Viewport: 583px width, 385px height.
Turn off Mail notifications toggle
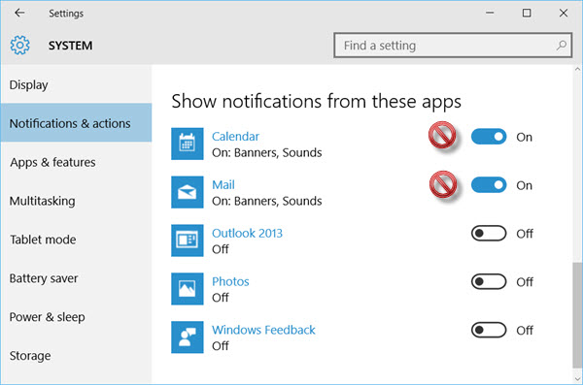489,185
